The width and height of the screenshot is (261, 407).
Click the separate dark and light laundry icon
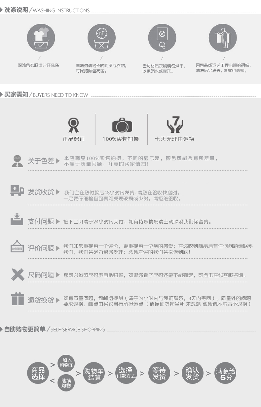click(41, 38)
